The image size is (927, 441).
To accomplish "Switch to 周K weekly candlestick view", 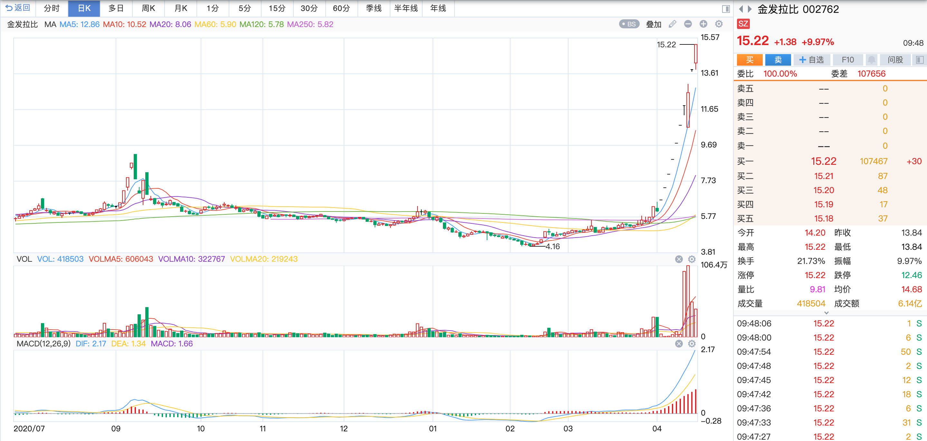I will coord(148,8).
